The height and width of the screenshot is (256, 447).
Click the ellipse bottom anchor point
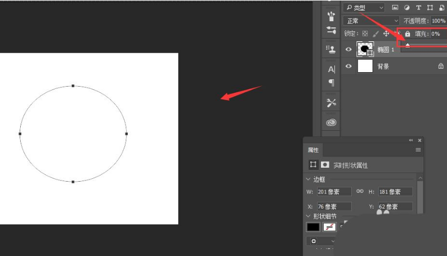pos(73,182)
